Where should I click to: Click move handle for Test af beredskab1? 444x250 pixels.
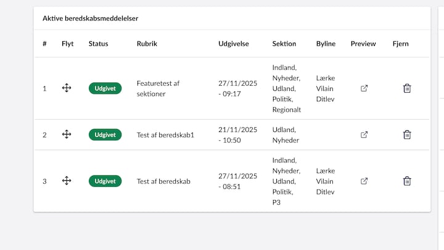tap(67, 135)
